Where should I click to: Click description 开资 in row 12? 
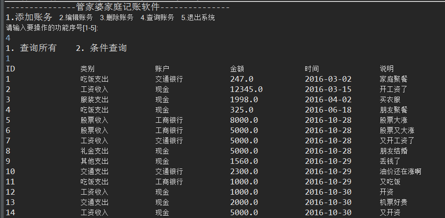[387, 192]
